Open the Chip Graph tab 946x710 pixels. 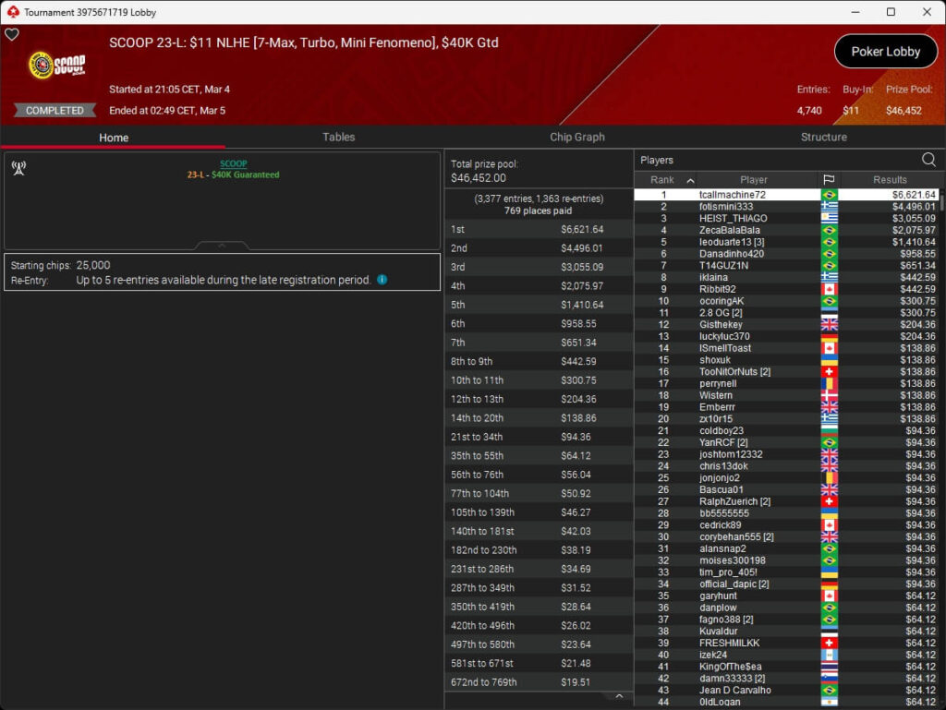pos(576,137)
